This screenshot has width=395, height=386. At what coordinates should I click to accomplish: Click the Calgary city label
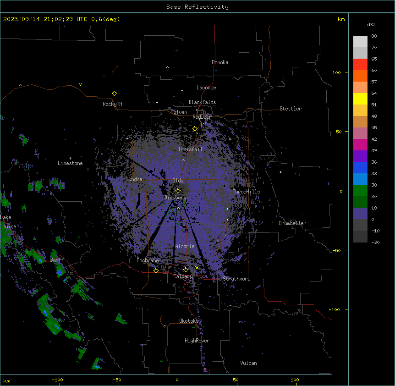pyautogui.click(x=183, y=276)
